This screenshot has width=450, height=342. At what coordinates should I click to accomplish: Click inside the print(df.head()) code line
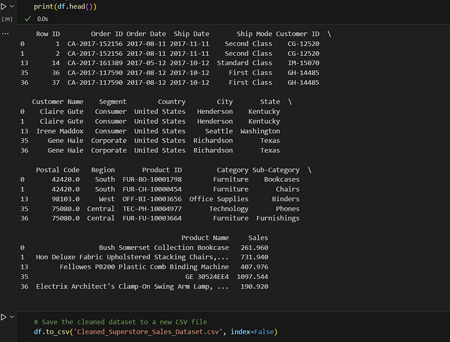click(65, 6)
